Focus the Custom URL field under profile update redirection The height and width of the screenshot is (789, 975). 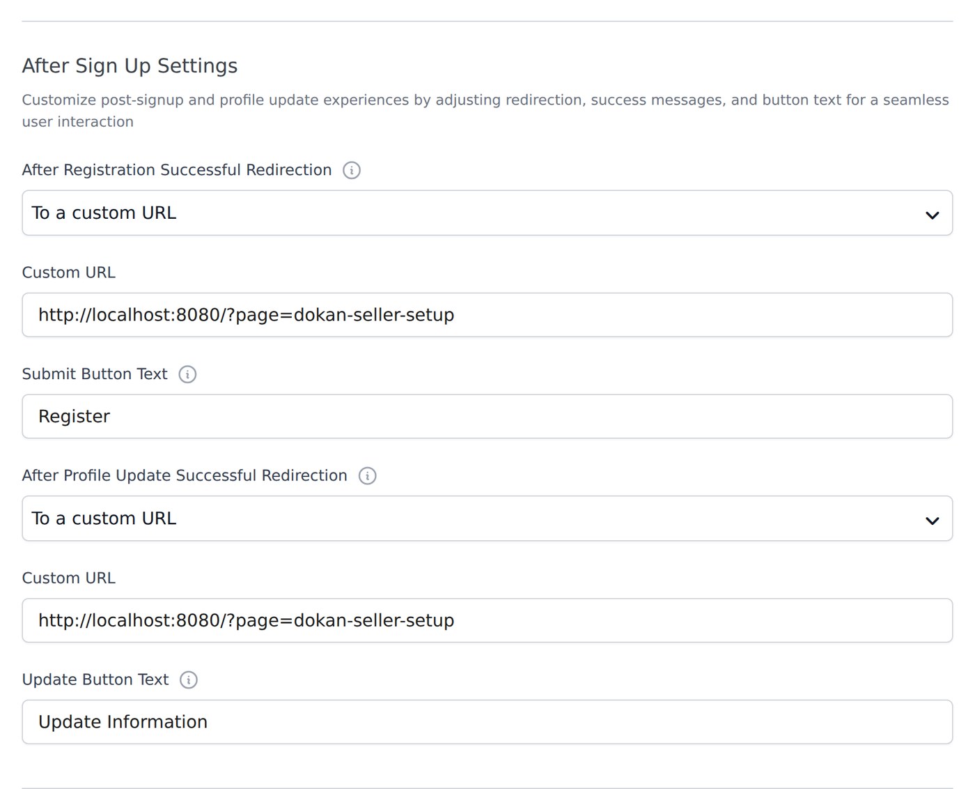point(487,620)
